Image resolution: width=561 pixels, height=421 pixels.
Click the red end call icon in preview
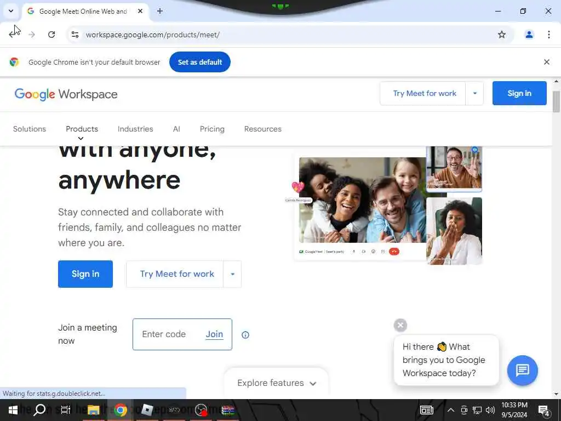click(x=394, y=252)
